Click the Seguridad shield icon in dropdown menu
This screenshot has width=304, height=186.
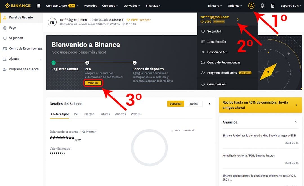point(203,31)
